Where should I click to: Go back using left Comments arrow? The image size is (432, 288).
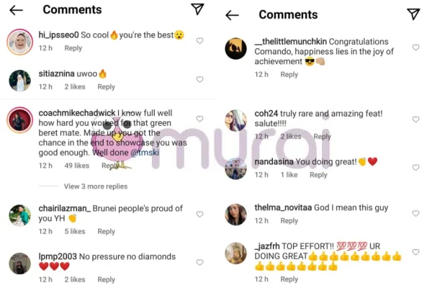[16, 11]
